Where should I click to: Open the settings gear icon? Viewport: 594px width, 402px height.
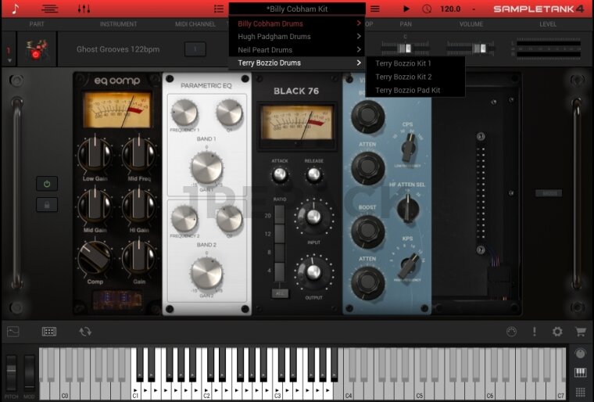[x=557, y=332]
